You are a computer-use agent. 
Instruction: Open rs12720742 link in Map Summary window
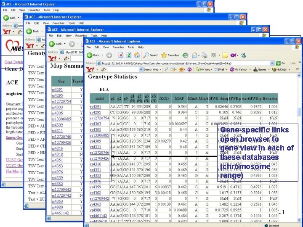coord(61,195)
